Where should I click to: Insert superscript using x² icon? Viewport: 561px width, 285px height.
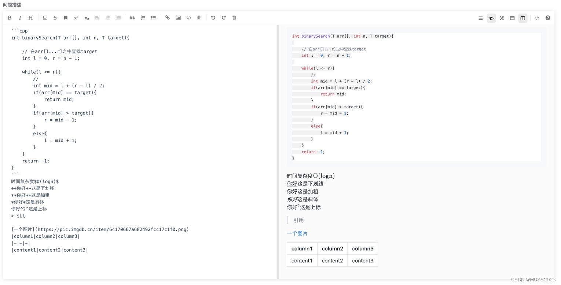click(x=76, y=18)
